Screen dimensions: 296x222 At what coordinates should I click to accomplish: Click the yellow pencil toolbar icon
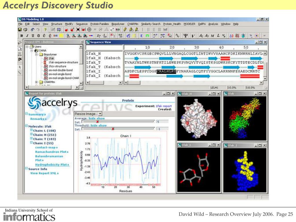[125, 30]
